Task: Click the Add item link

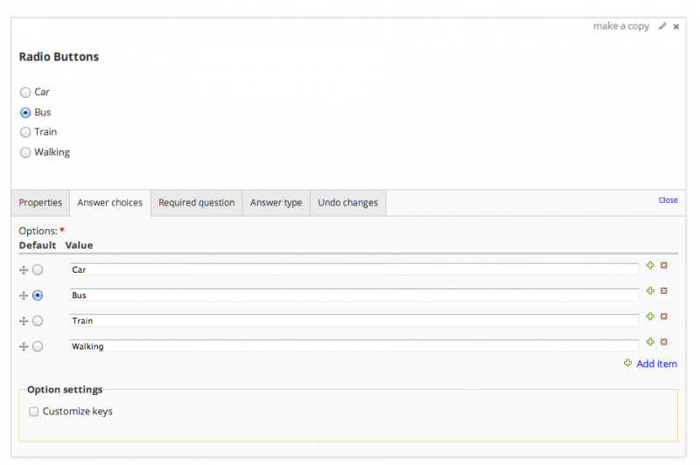Action: pos(655,364)
